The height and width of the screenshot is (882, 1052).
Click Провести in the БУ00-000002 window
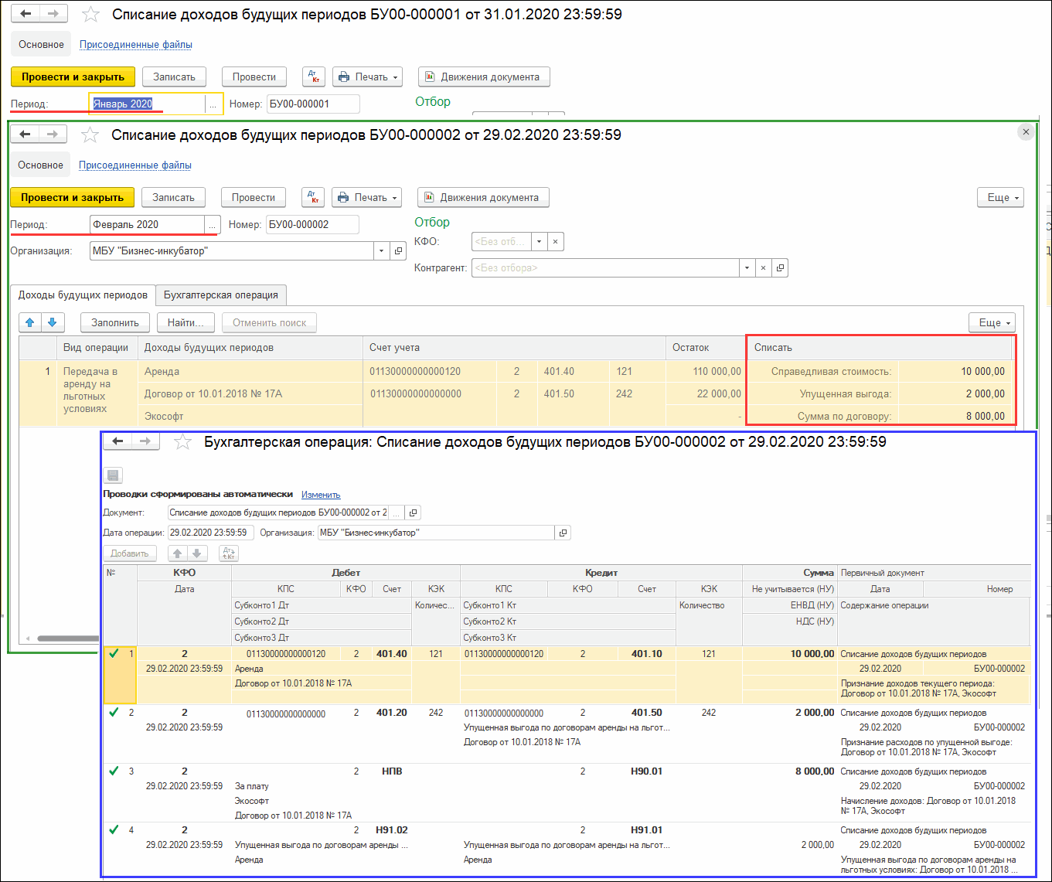coord(254,197)
